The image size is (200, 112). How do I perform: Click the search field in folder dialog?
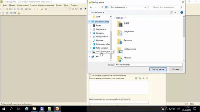pyautogui.click(x=167, y=7)
